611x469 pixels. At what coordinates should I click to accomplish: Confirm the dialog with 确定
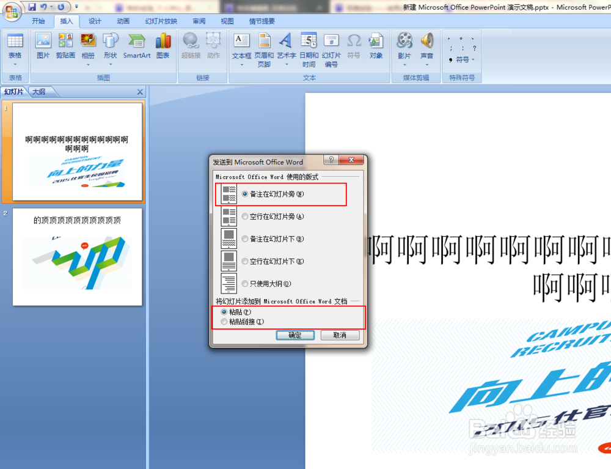[x=295, y=335]
